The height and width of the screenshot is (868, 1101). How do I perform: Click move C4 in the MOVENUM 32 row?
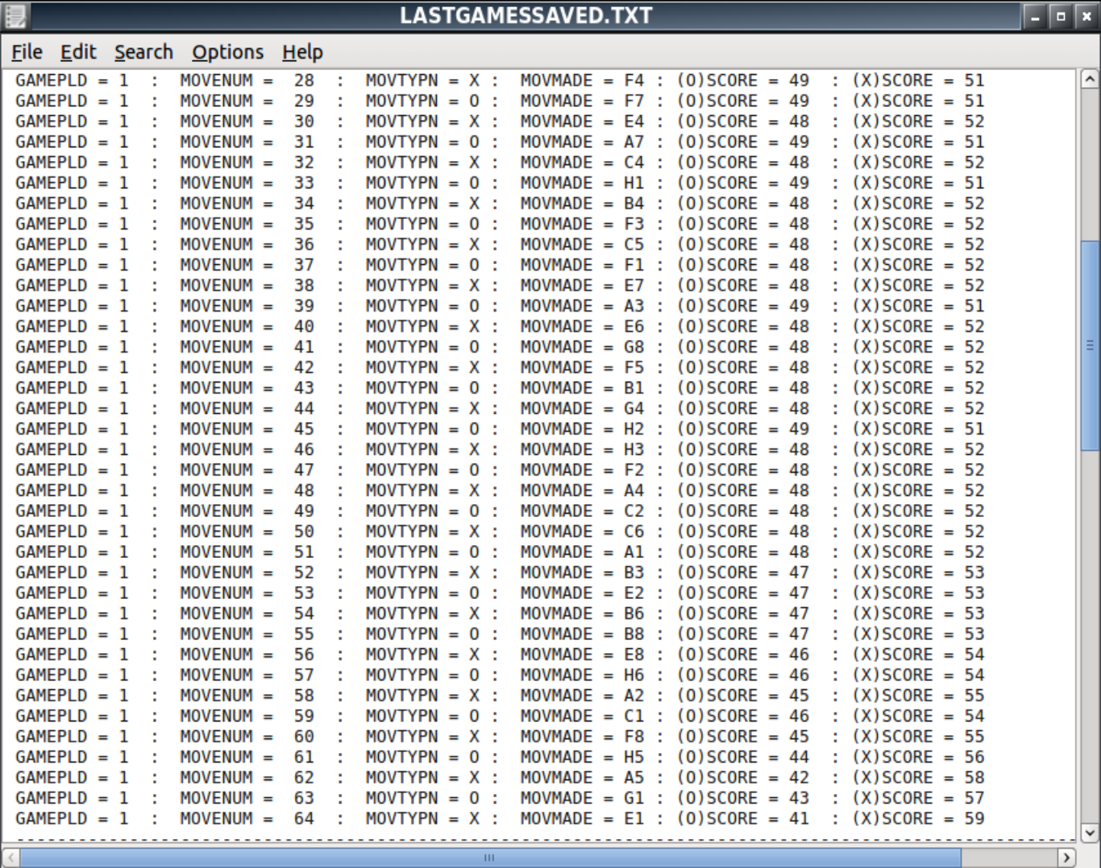[x=634, y=163]
